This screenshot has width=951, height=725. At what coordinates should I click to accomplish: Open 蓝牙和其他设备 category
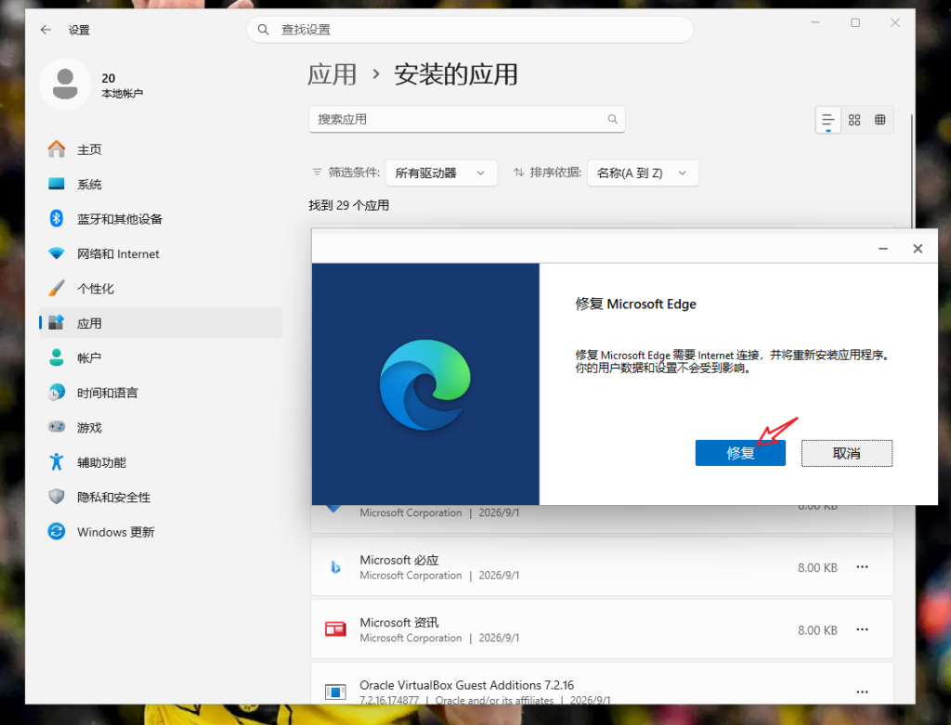pos(161,219)
